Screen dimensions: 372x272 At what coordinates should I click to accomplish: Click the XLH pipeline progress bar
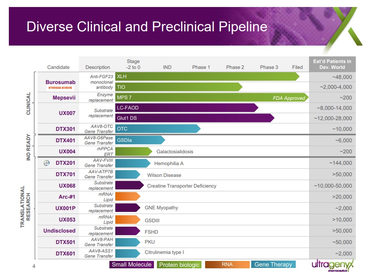206,76
